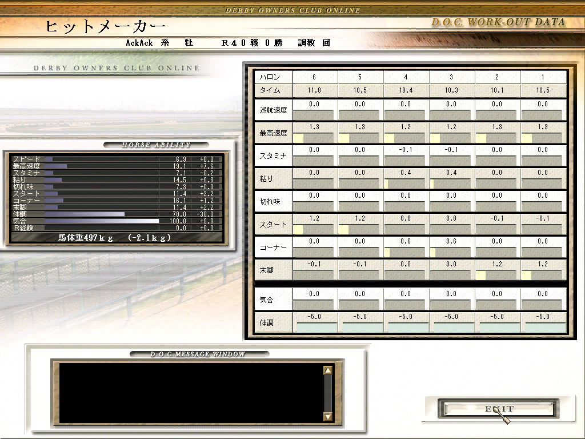
Task: Click the horse name ヒットメーカー
Action: tap(105, 26)
